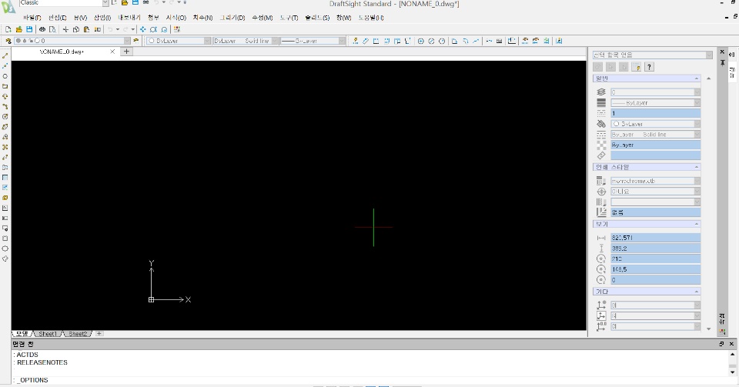Open the 도구(T) menu
The image size is (739, 387).
289,18
